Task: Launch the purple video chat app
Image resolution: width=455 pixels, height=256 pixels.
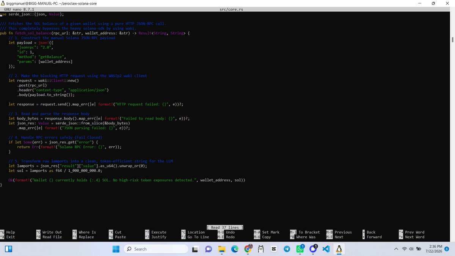Action: [x=208, y=249]
